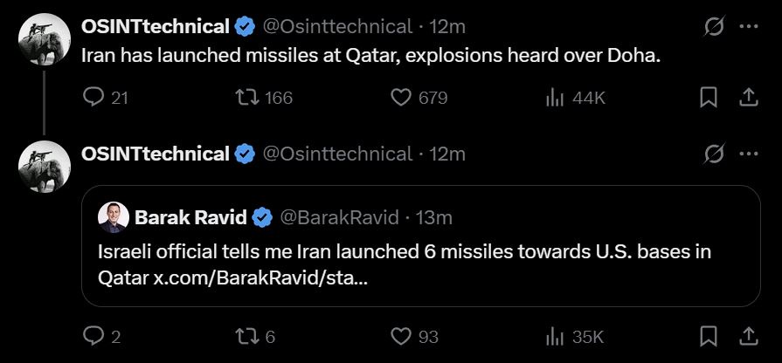Bookmark the second OSINTtechnical tweet

coord(709,337)
